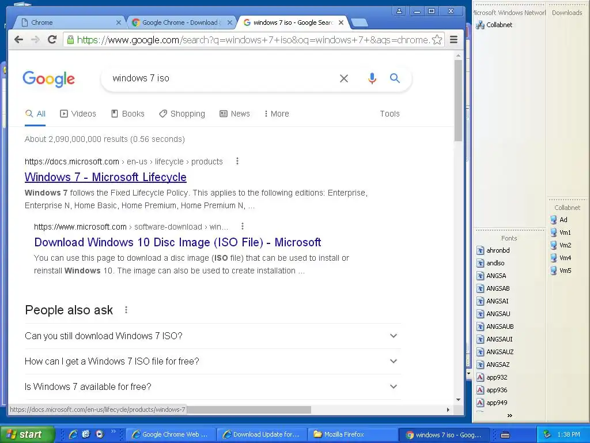The image size is (590, 443).
Task: Click the horizontal scrollbar thumb
Action: coord(248,410)
